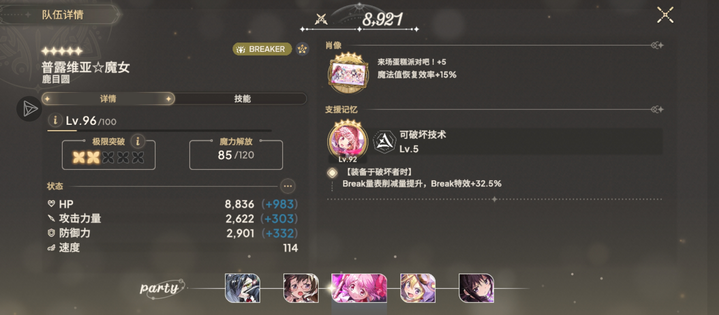Expand the 支援记忆 section arrow
719x315 pixels.
657,109
